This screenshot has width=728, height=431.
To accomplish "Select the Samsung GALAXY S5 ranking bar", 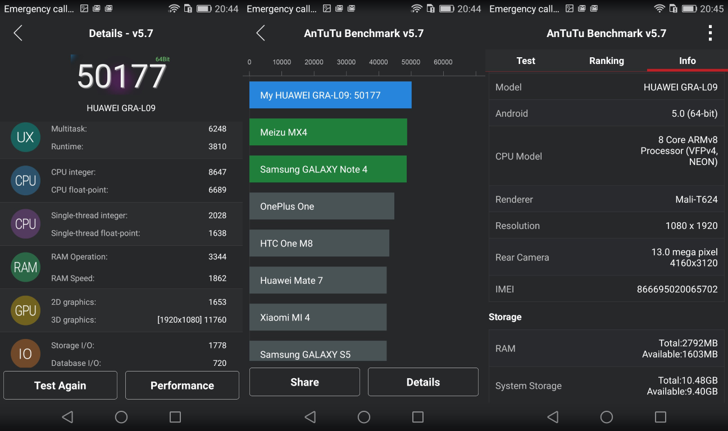I will (x=318, y=351).
